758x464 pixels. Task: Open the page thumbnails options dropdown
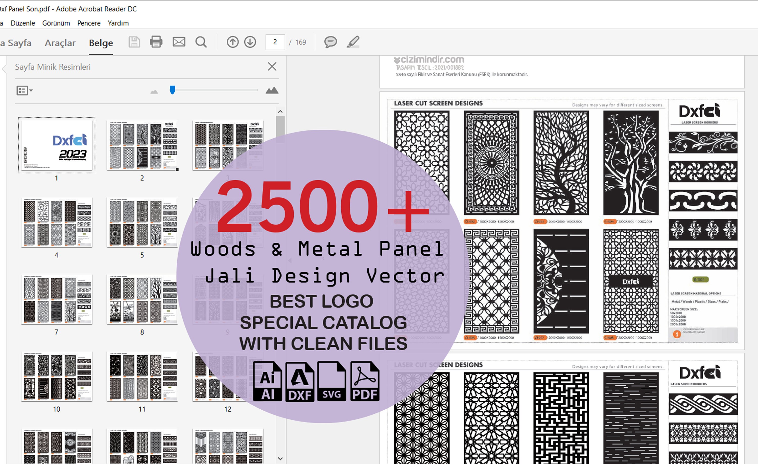coord(24,91)
